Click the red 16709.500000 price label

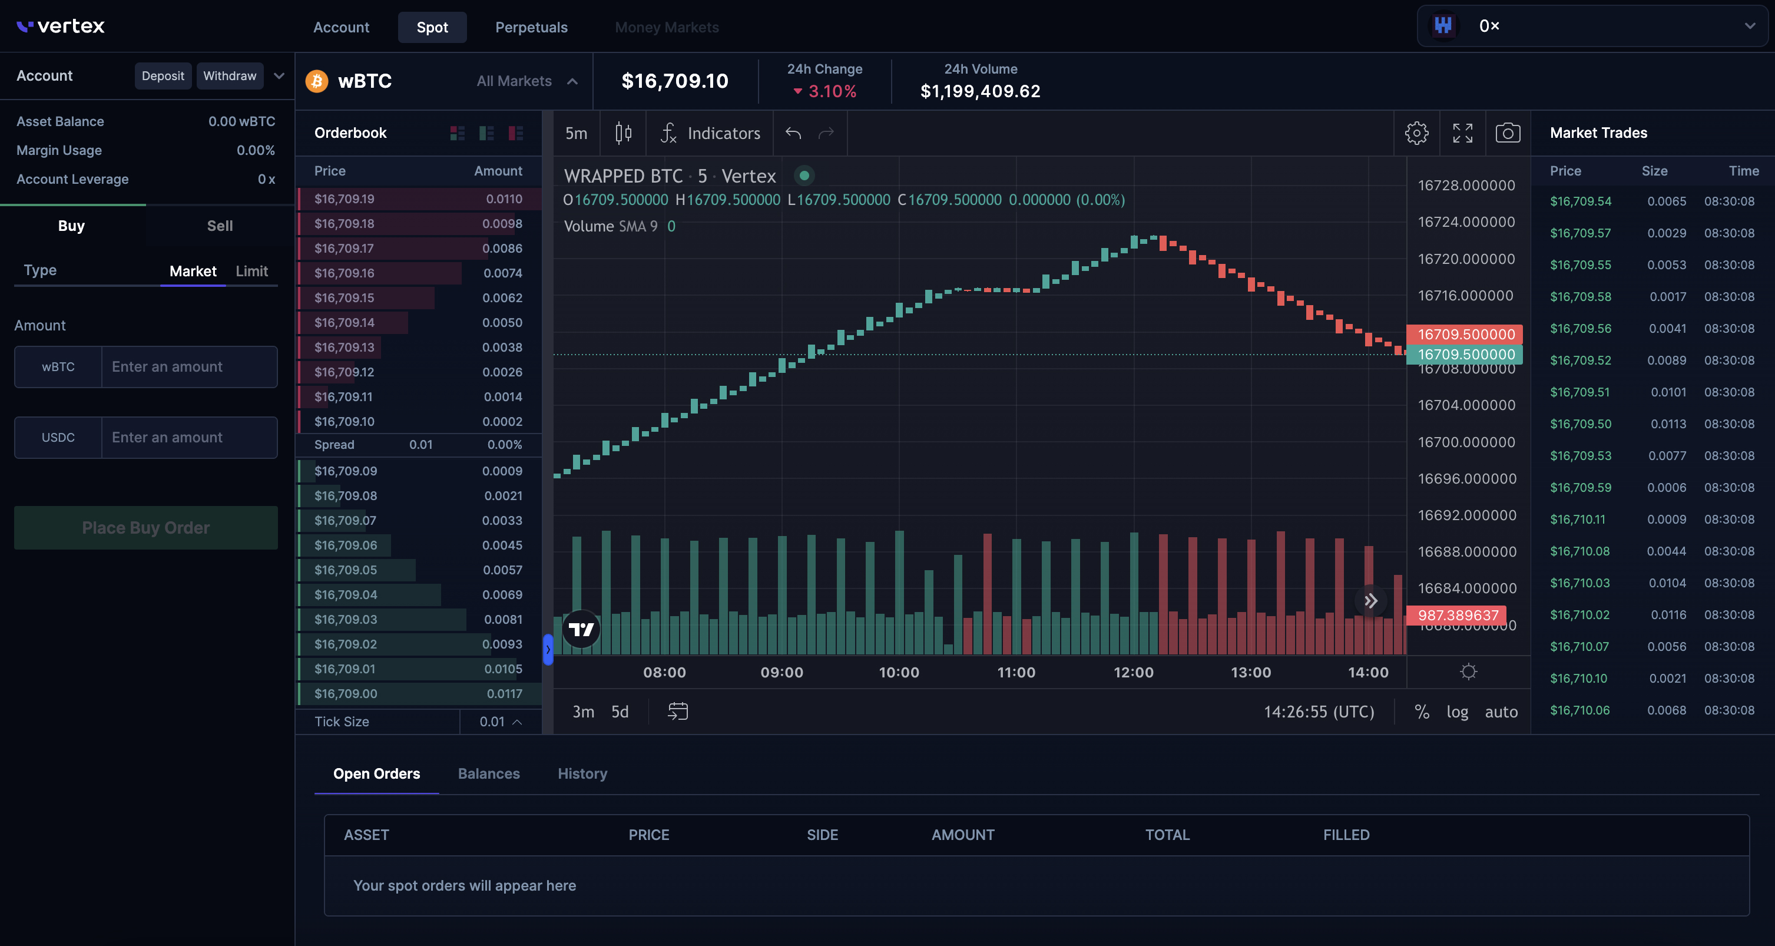click(x=1465, y=334)
